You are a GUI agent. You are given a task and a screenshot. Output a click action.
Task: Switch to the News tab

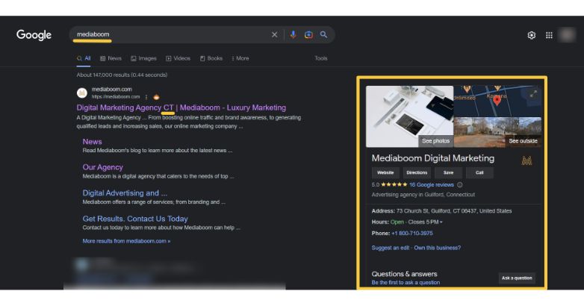tap(111, 58)
